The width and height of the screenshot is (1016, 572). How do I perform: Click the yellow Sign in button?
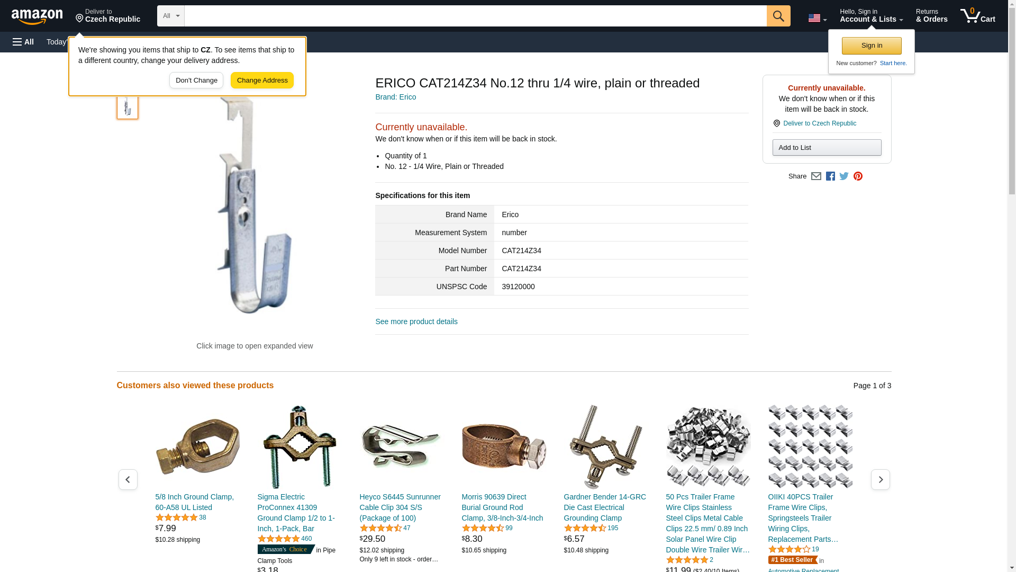(x=872, y=46)
